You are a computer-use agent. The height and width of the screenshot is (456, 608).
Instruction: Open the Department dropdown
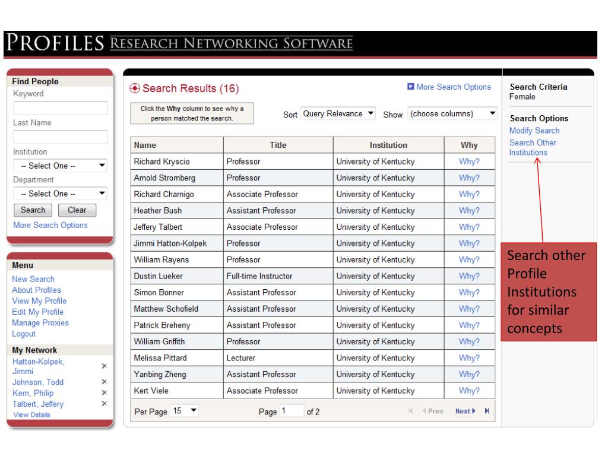[x=60, y=194]
